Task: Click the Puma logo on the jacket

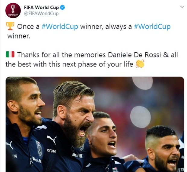Action: tap(52, 139)
